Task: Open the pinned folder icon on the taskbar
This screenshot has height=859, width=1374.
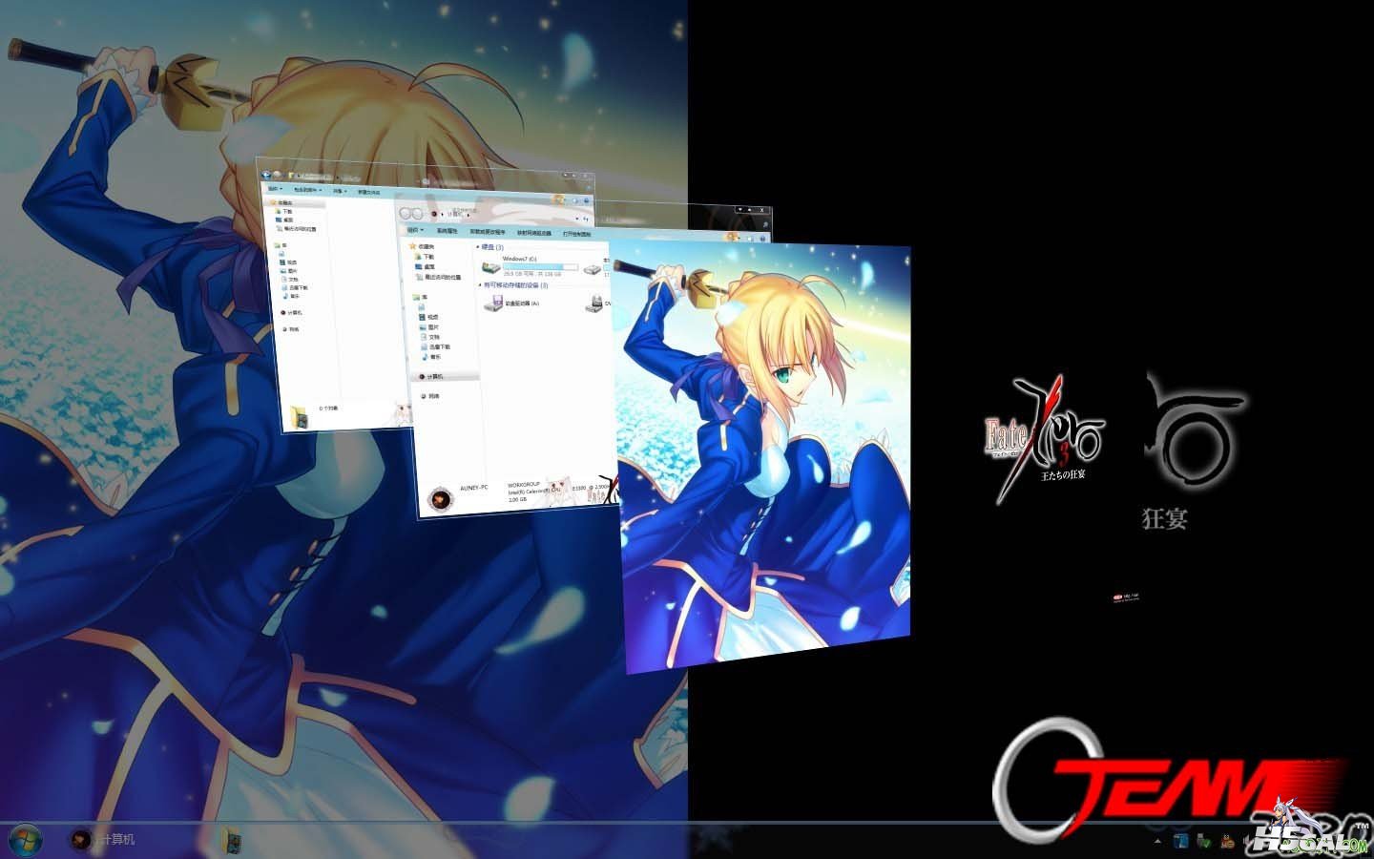Action: tap(231, 840)
